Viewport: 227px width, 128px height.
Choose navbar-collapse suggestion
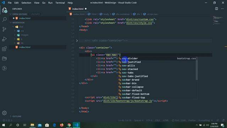coord(157,87)
